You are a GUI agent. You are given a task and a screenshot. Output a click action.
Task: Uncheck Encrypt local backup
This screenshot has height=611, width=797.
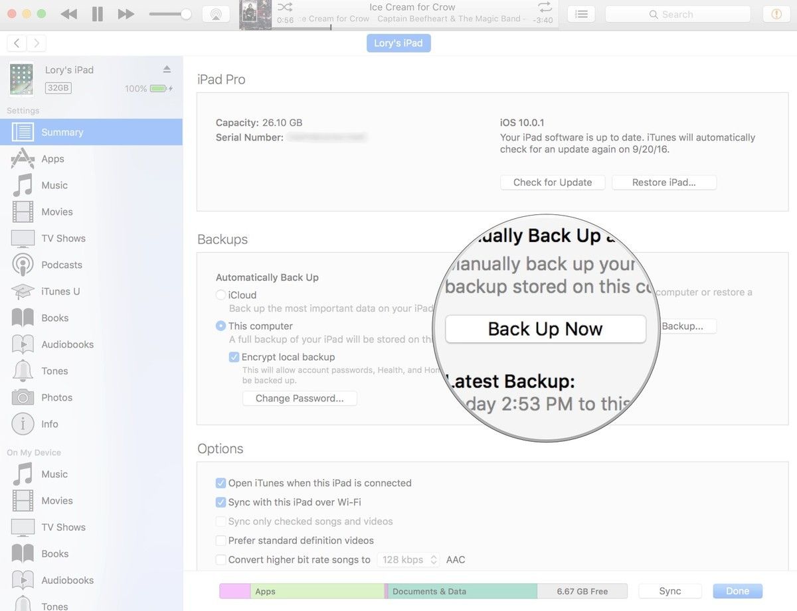pos(234,357)
